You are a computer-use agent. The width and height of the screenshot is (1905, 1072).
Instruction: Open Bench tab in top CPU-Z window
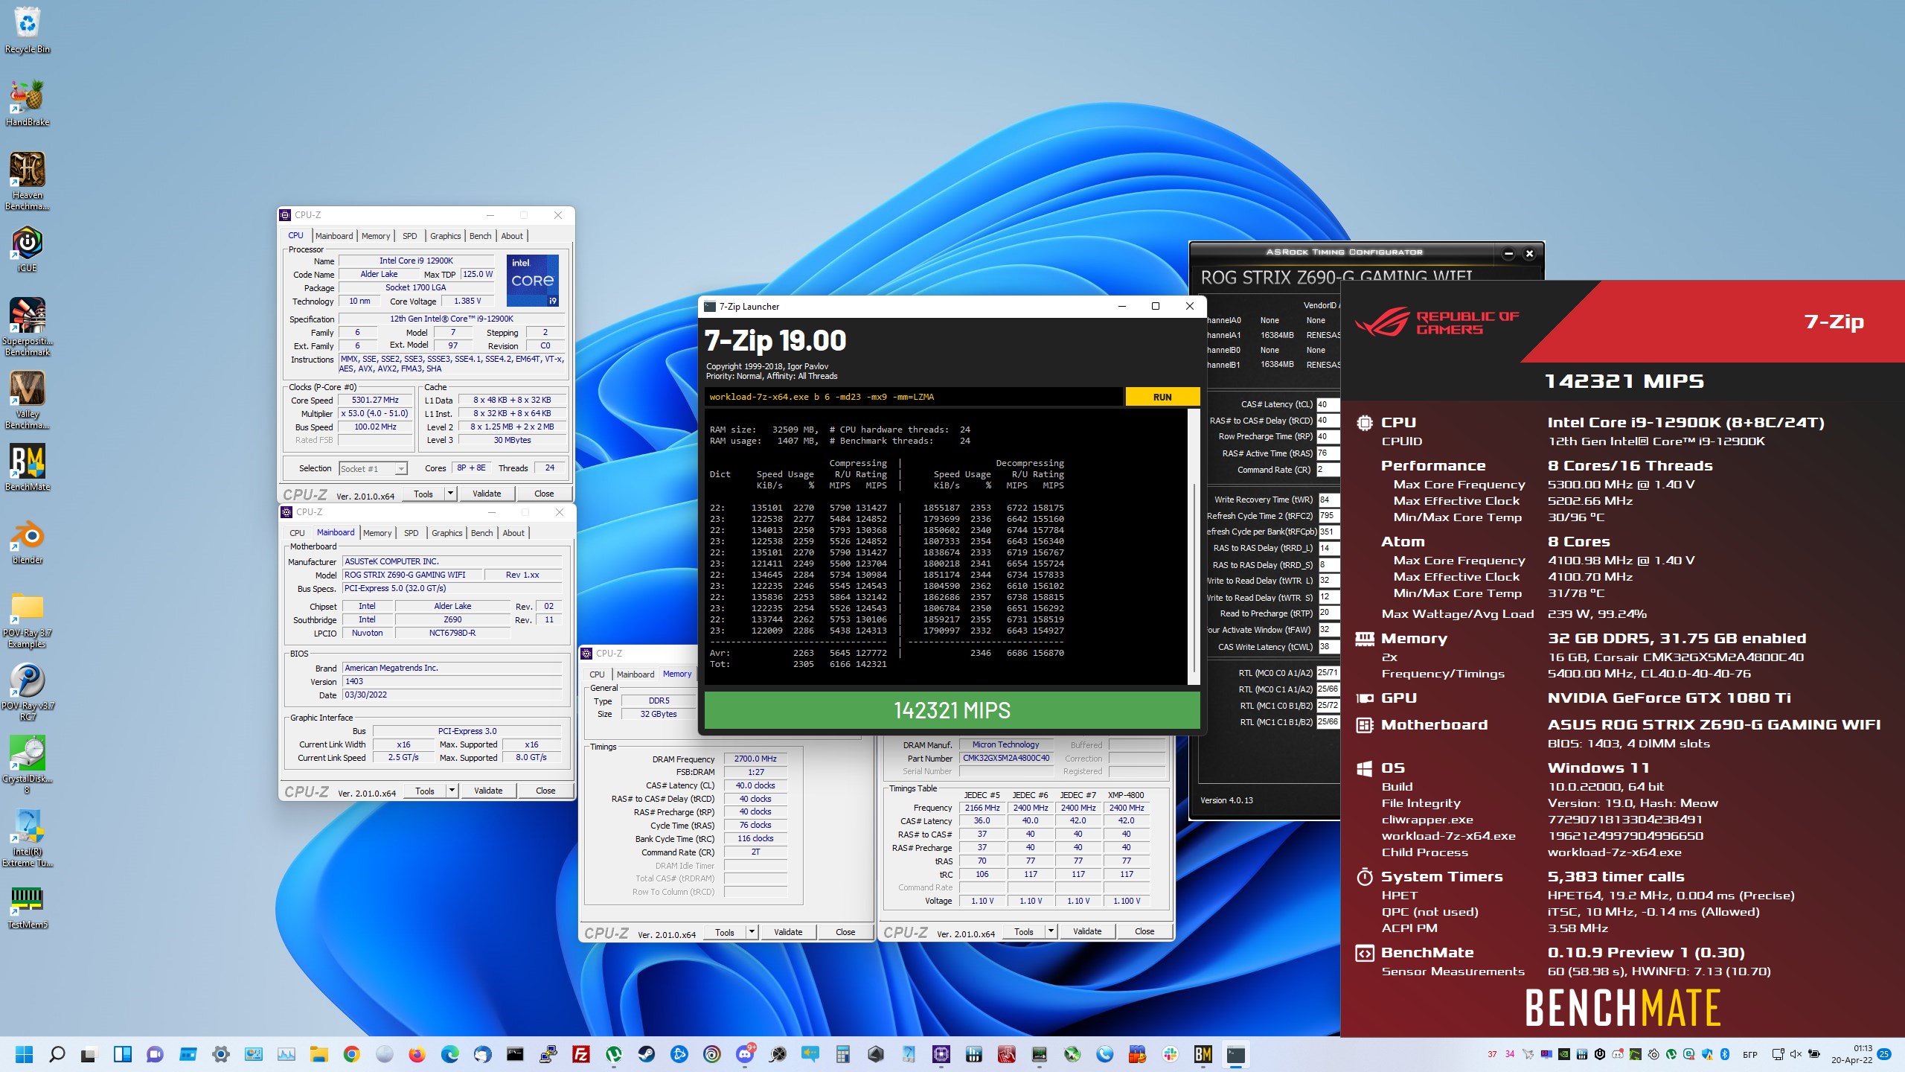pyautogui.click(x=480, y=236)
